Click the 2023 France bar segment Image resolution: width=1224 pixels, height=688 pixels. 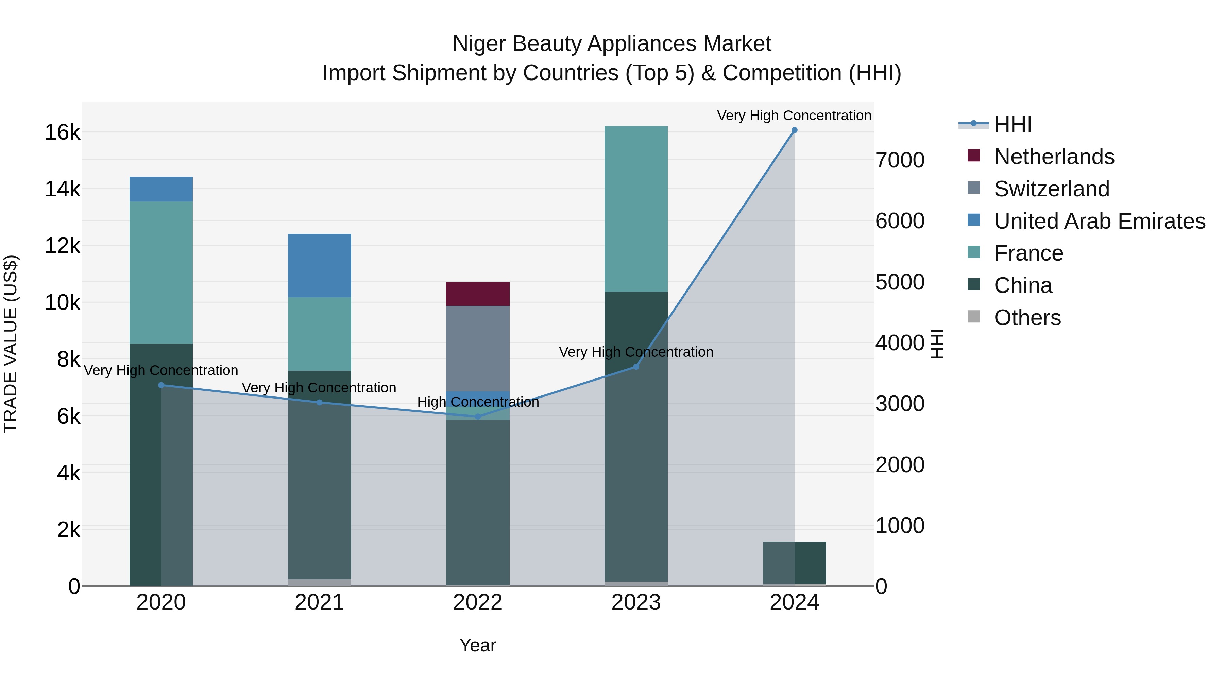pos(636,209)
